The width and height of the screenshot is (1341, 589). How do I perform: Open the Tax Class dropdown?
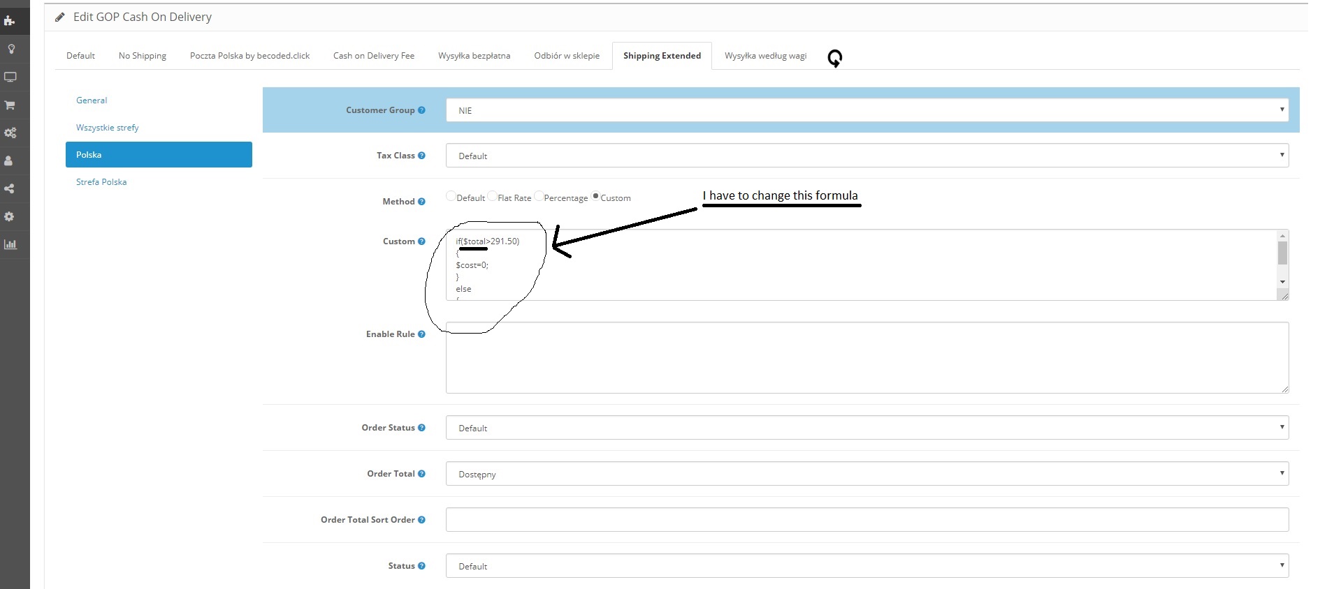[x=867, y=156]
